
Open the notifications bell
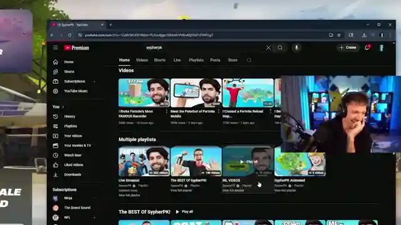368,47
